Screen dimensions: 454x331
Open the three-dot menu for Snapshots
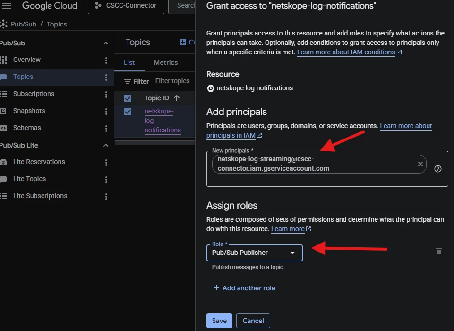click(x=106, y=112)
